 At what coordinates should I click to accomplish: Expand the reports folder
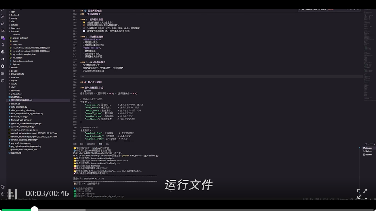(x=14, y=81)
